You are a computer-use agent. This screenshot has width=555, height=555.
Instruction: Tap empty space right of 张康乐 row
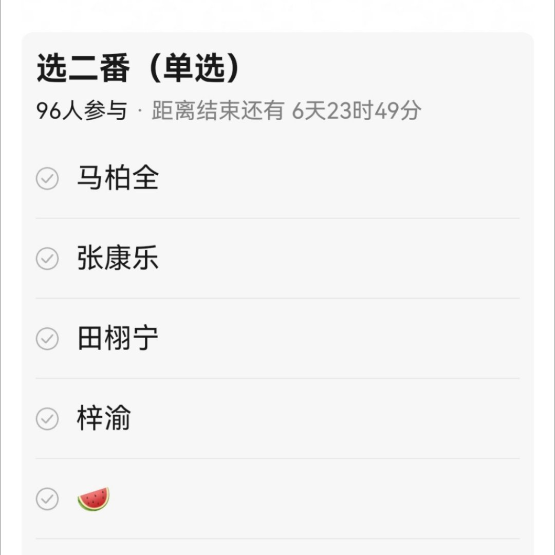pyautogui.click(x=339, y=258)
